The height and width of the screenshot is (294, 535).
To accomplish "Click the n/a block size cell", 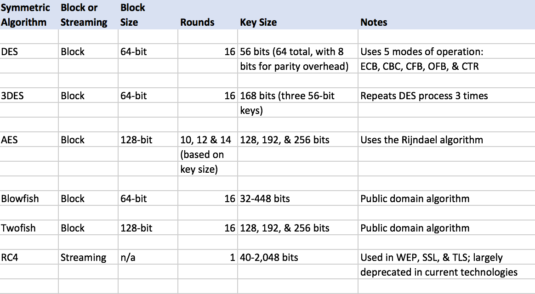I will pos(128,258).
